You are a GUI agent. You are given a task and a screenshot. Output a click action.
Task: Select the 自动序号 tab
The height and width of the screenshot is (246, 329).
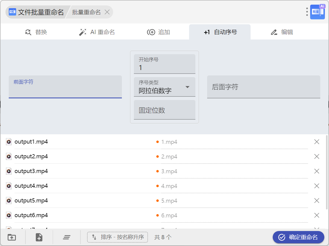point(220,32)
